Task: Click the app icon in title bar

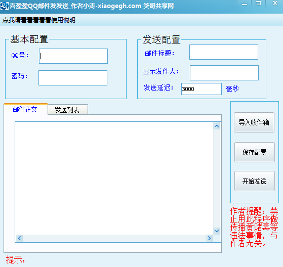Action: [x=4, y=6]
